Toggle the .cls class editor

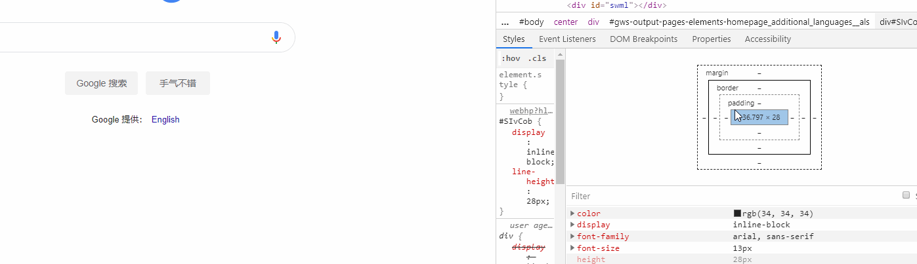pos(537,58)
